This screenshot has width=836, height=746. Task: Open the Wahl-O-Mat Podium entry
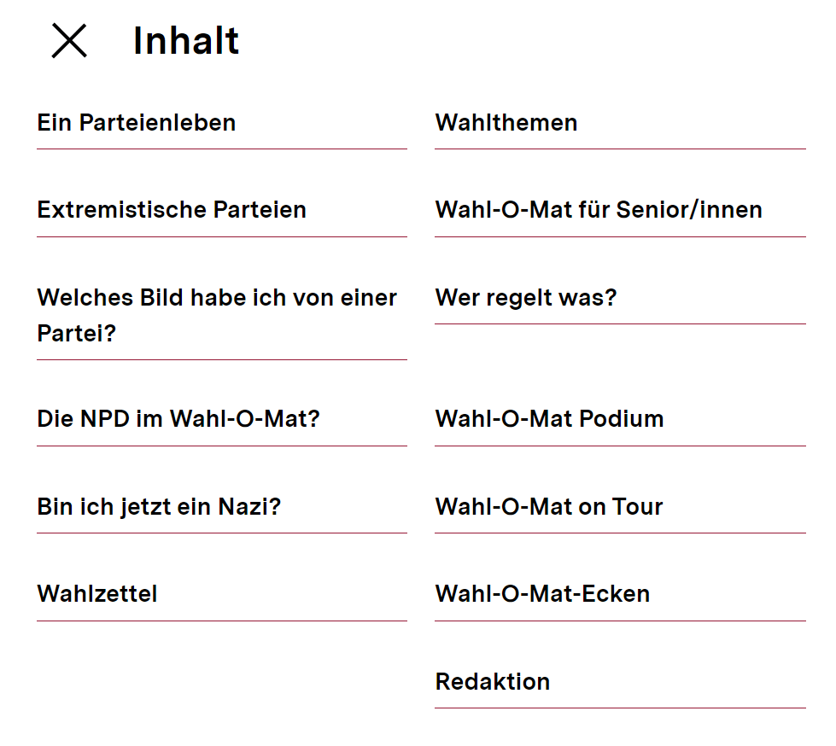click(549, 419)
